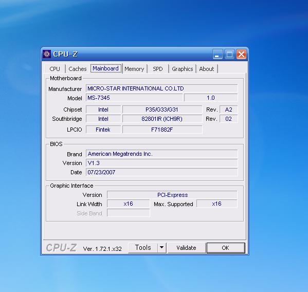The width and height of the screenshot is (308, 292).
Task: Click the LPCIO vendor Fintek
Action: tap(103, 130)
